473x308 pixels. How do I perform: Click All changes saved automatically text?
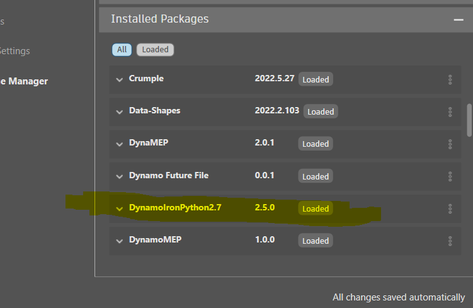(x=399, y=297)
